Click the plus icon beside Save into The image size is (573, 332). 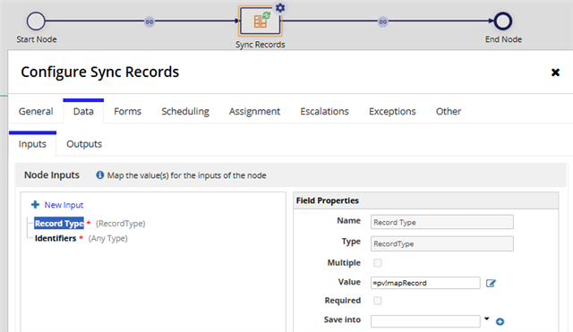pos(500,321)
